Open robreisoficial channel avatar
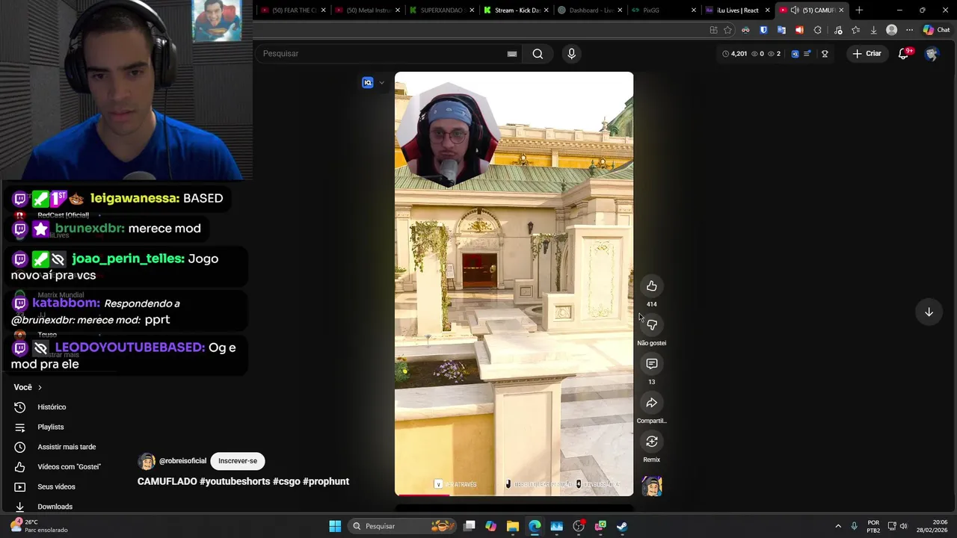957x538 pixels. pos(147,461)
